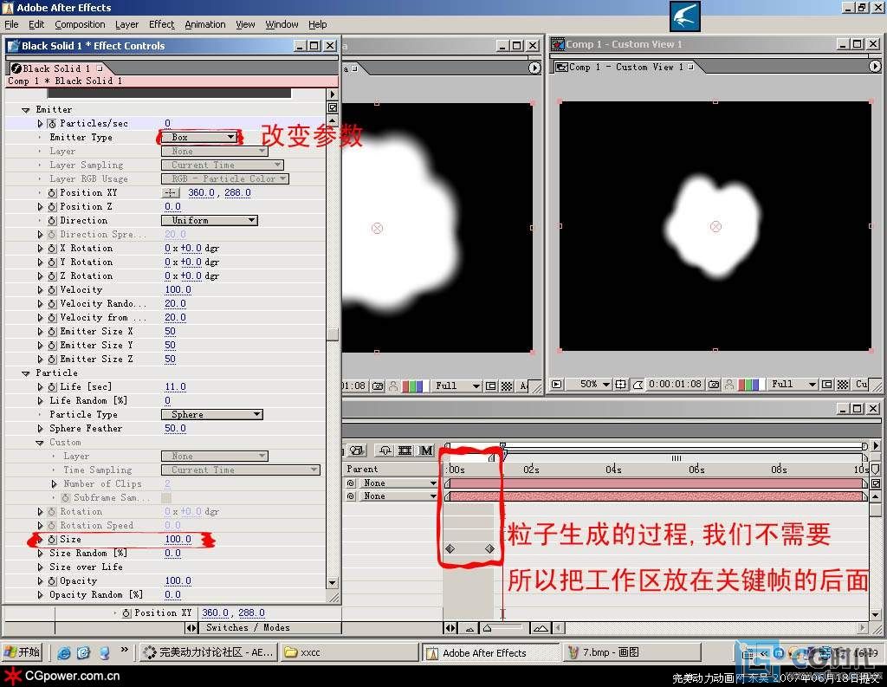Image resolution: width=887 pixels, height=687 pixels.
Task: Open the Direction Uniform dropdown
Action: tap(210, 221)
